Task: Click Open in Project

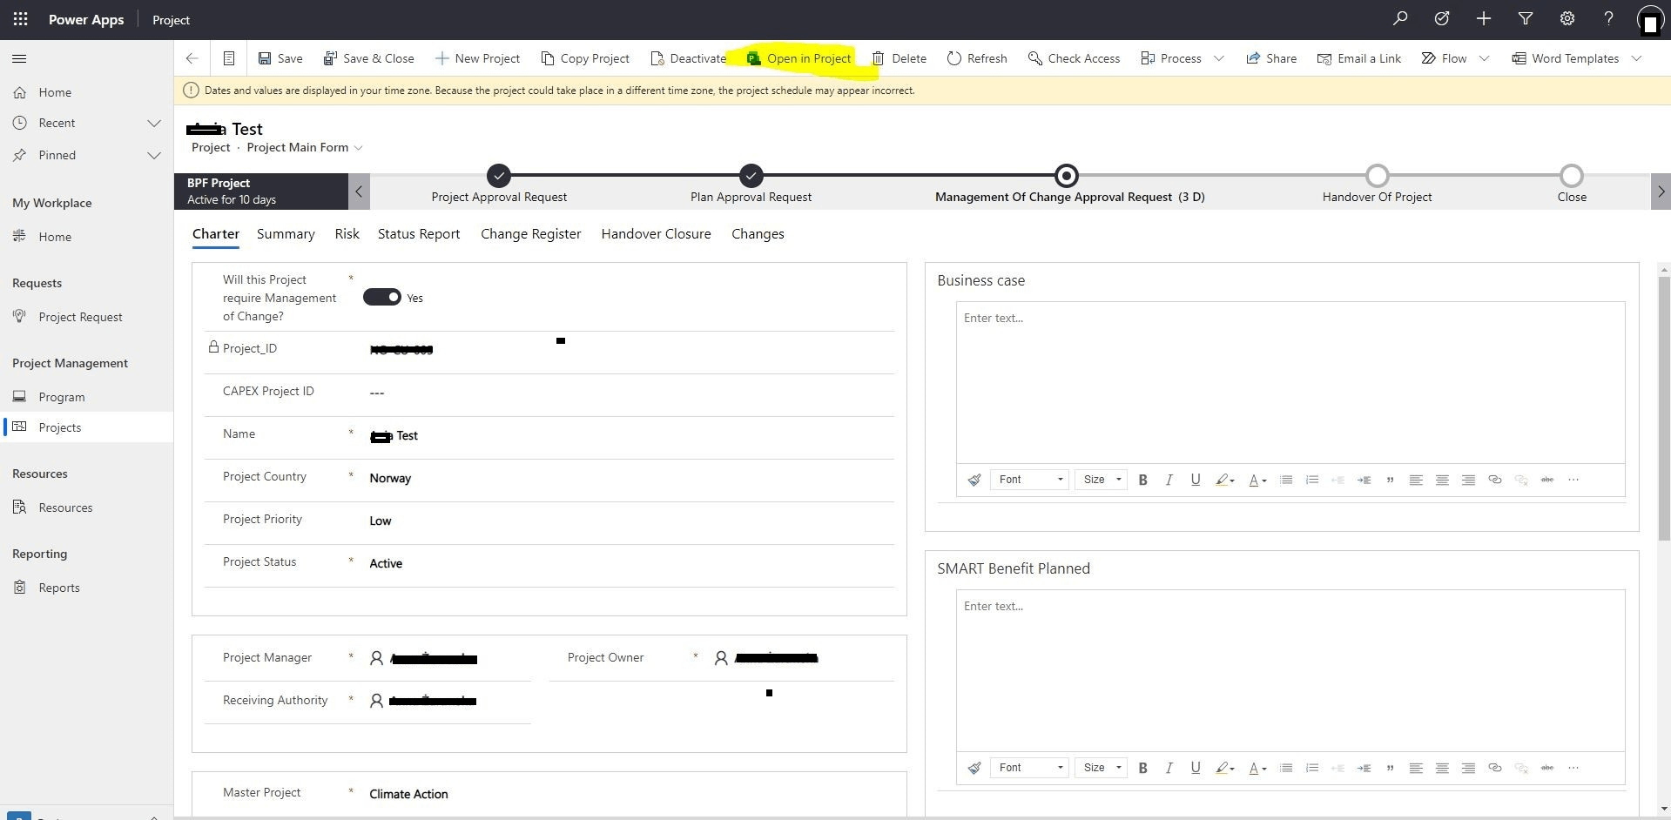Action: [x=798, y=58]
